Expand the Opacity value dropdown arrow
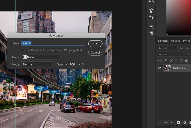This screenshot has height=128, width=191. coord(80,64)
